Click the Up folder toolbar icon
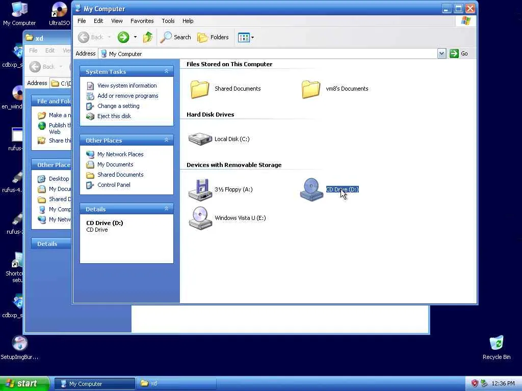 pyautogui.click(x=148, y=37)
